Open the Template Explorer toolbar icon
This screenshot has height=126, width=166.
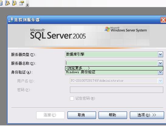[x=14, y=3]
